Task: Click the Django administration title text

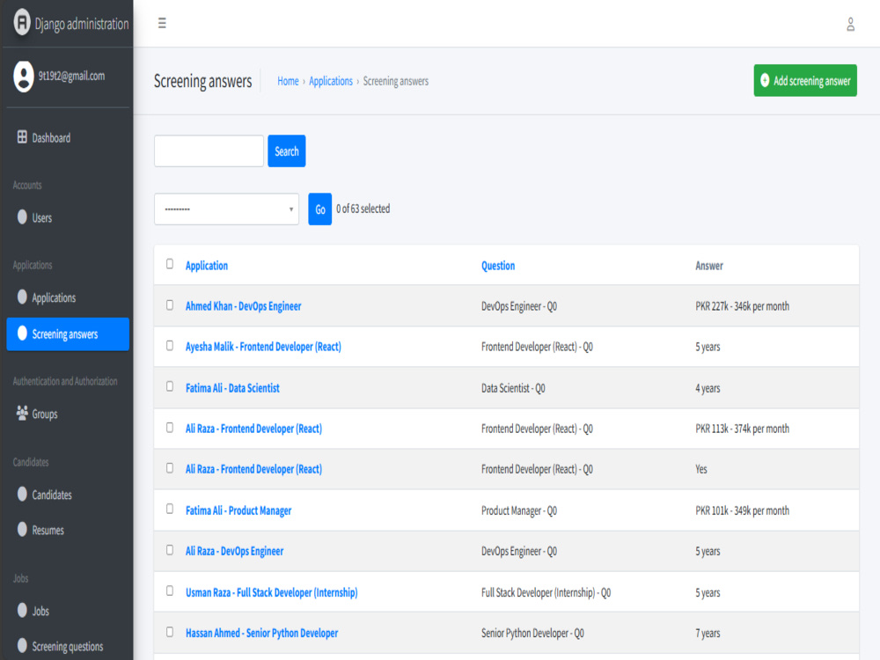Action: tap(82, 24)
